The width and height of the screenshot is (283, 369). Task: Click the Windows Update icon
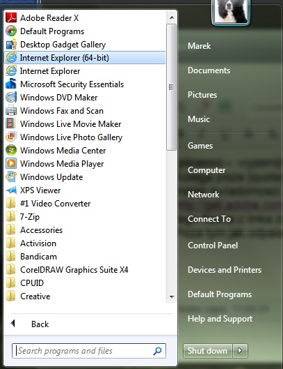[x=11, y=176]
